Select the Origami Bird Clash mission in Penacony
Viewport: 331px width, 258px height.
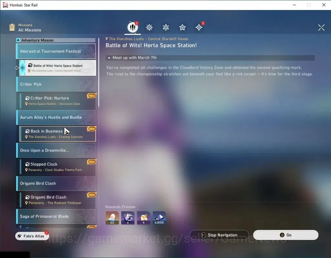coord(58,200)
